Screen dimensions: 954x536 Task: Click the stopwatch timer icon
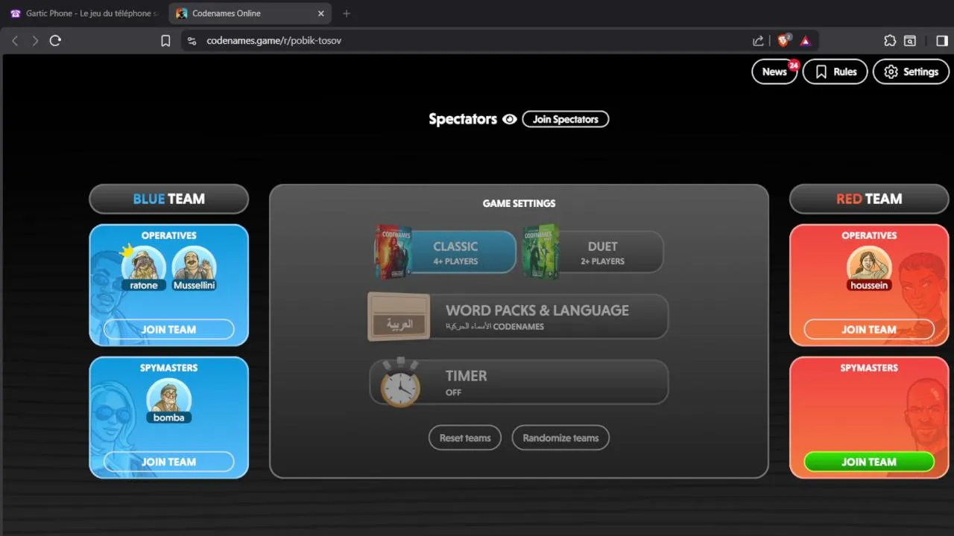click(x=400, y=383)
